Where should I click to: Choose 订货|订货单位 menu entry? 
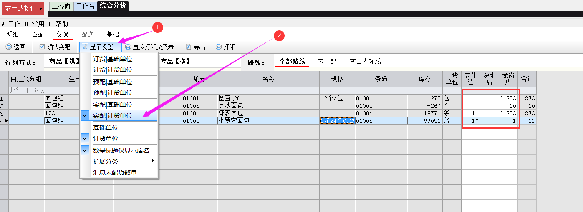[119, 70]
